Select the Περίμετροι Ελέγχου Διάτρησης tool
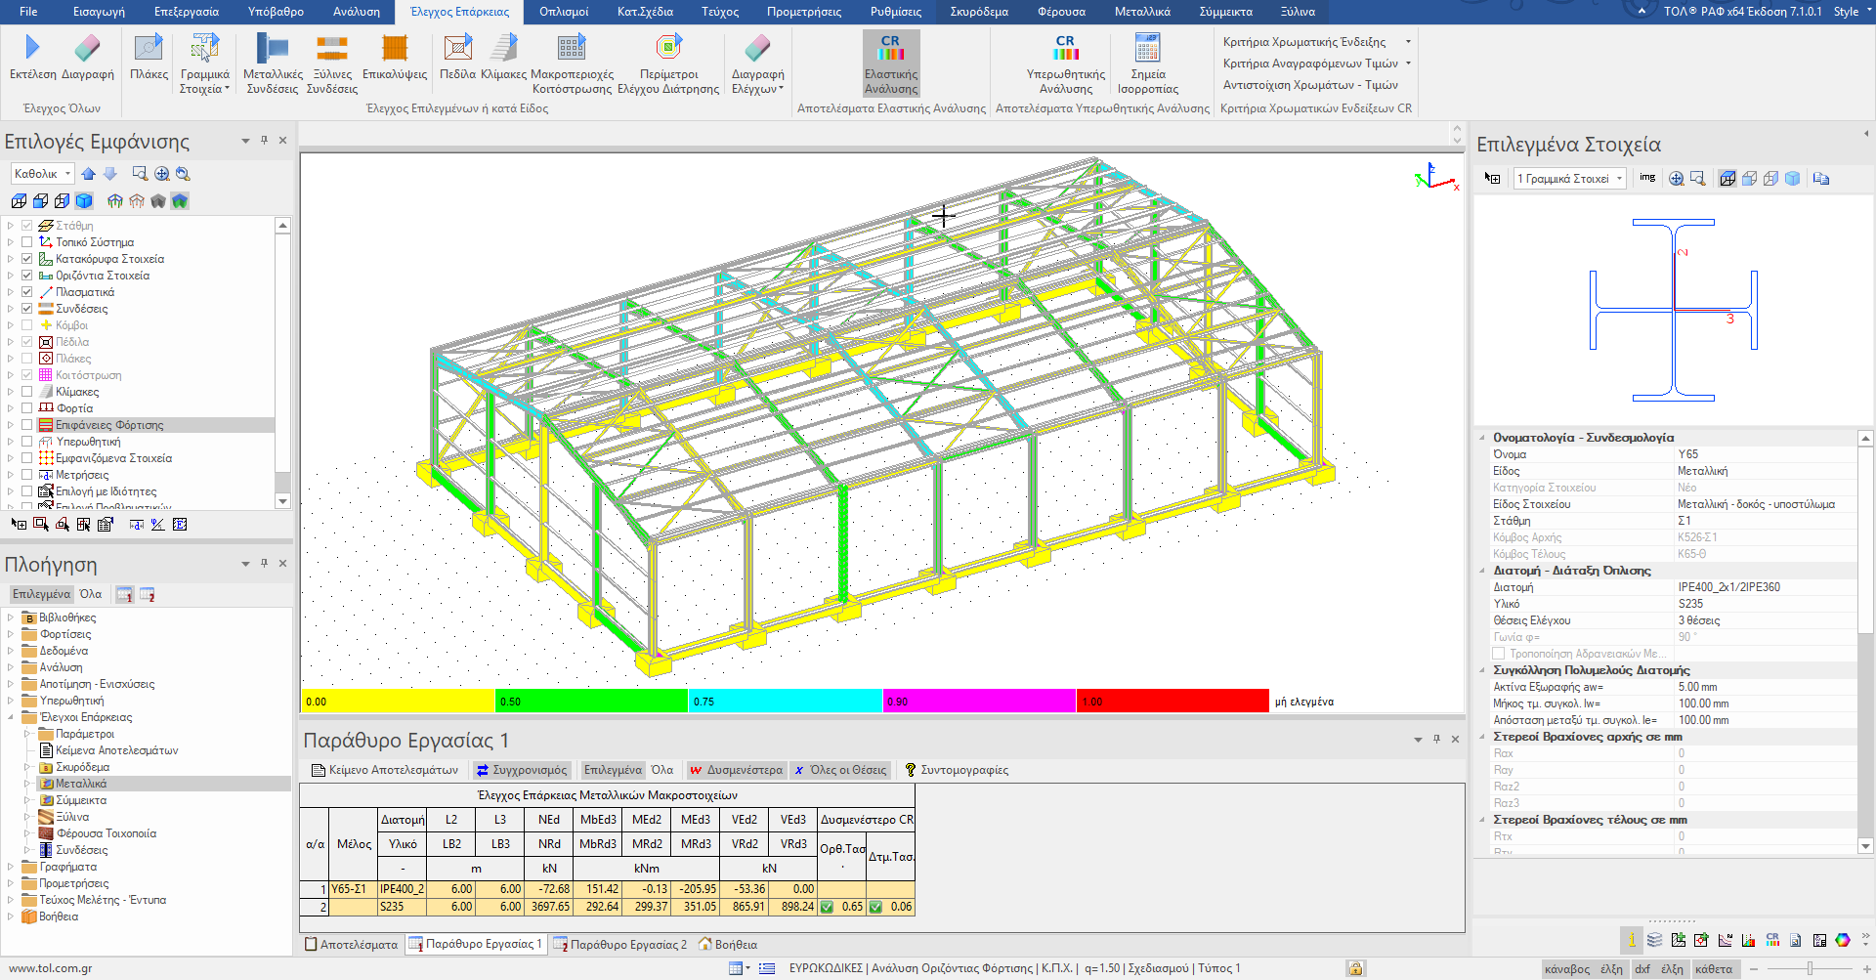The image size is (1876, 980). 668,49
